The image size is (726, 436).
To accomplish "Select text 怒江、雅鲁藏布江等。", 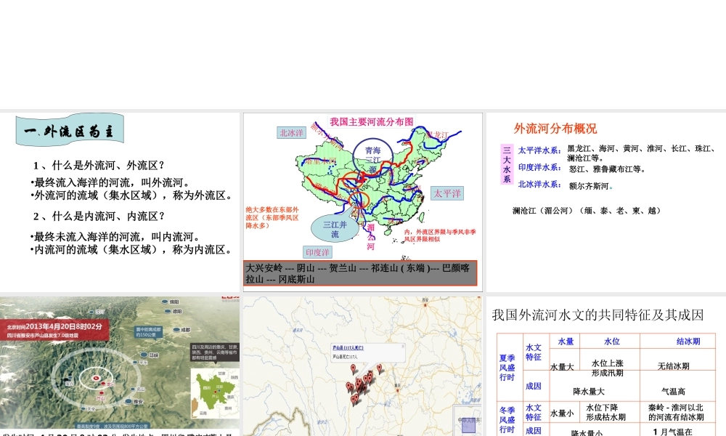I will [608, 169].
